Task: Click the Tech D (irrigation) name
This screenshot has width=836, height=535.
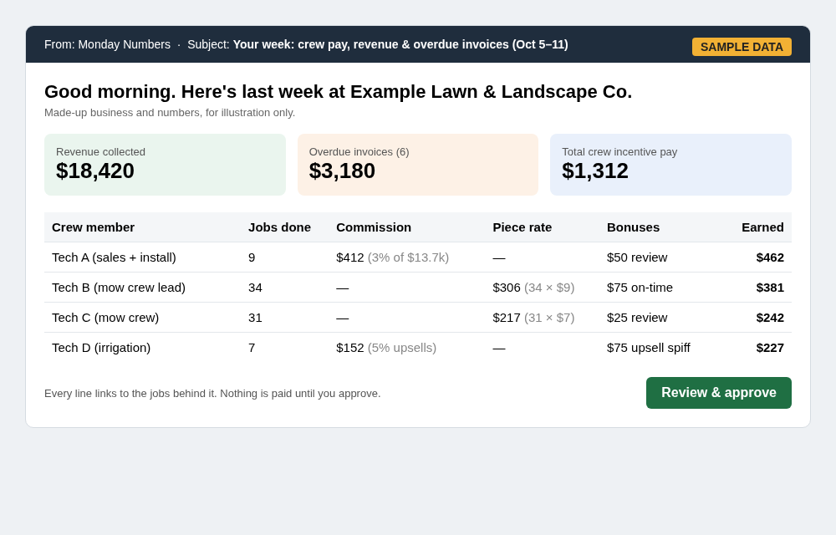Action: 101,348
